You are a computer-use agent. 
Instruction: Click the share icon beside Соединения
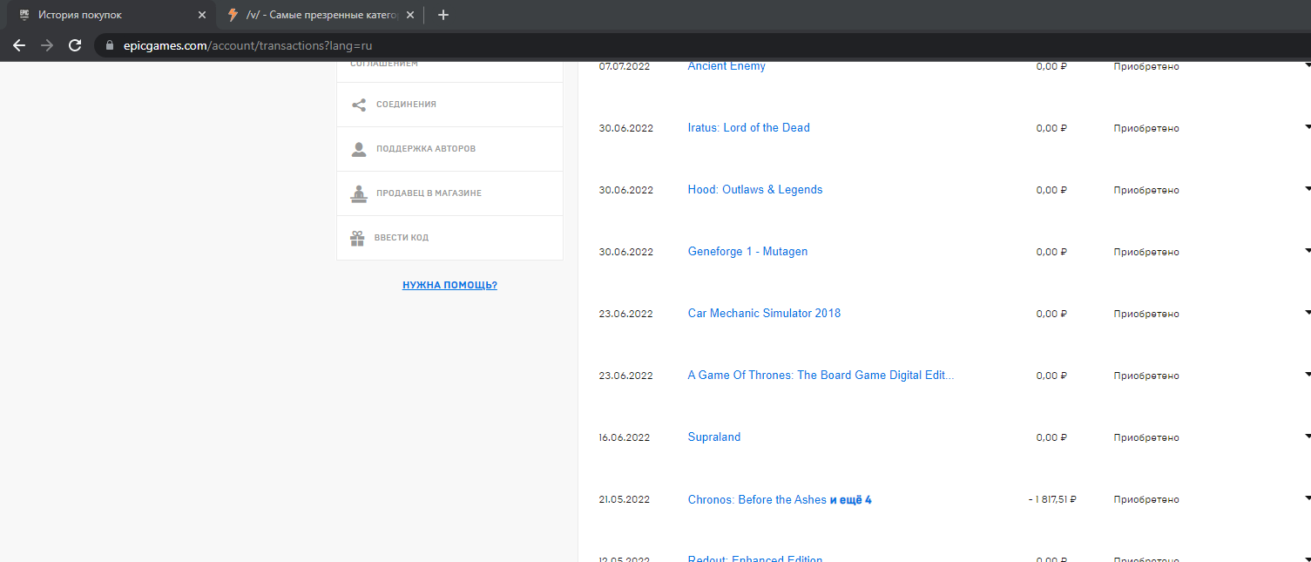(358, 105)
